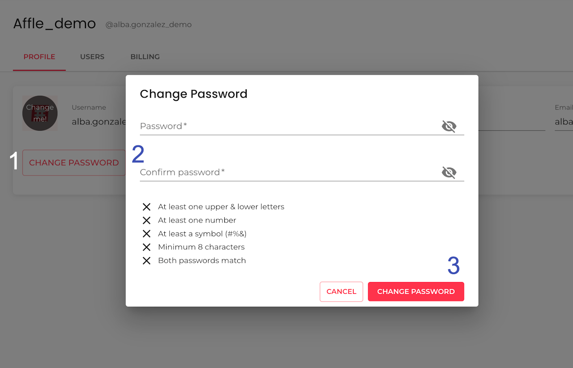Toggle visibility for the Confirm password field
Viewport: 573px width, 368px height.
pos(449,172)
